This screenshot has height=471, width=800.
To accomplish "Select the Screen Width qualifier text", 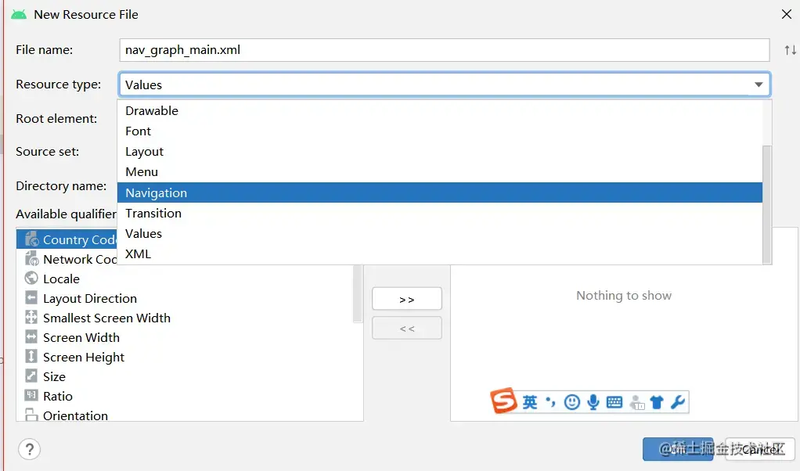I will (x=81, y=337).
